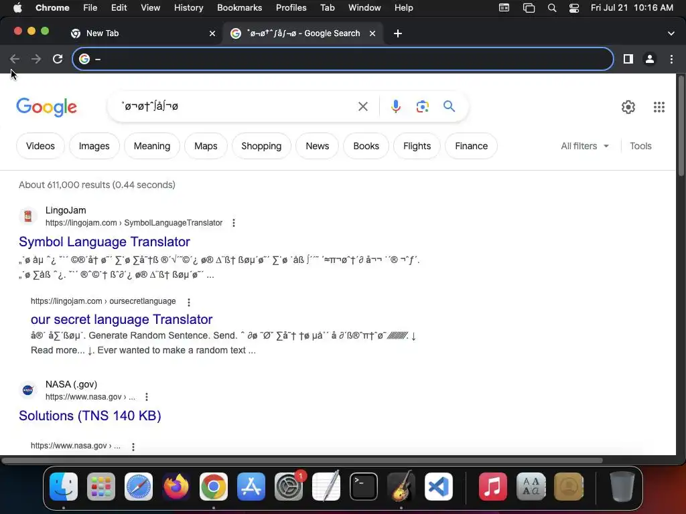Open the Profiles menu
The height and width of the screenshot is (514, 686).
click(x=291, y=8)
